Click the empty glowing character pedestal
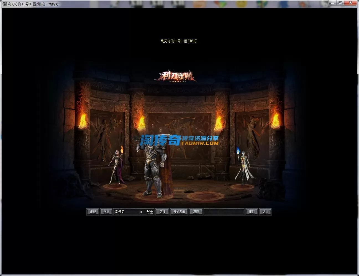This screenshot has height=276, width=359. 205,197
